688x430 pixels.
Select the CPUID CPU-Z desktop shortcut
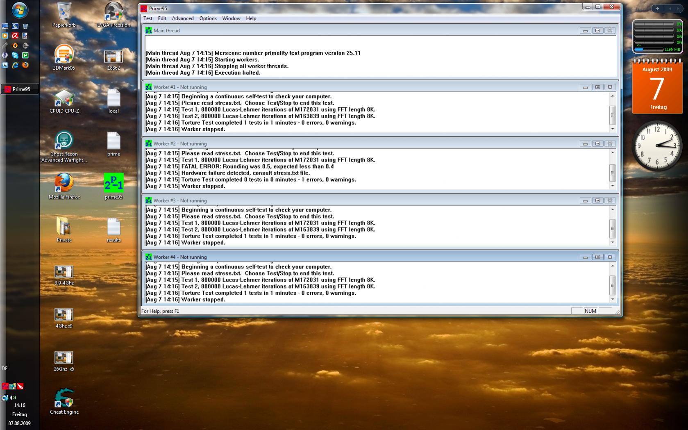(x=64, y=101)
